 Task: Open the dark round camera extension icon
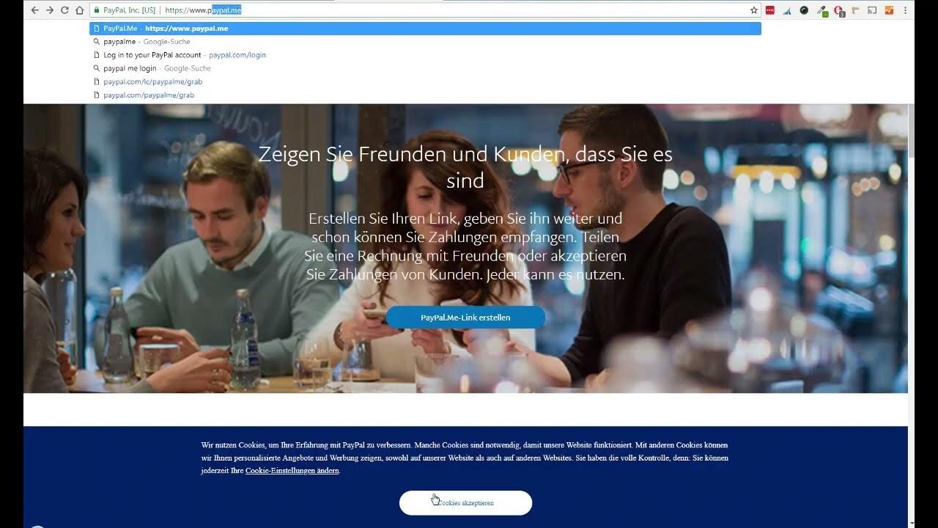(x=804, y=10)
